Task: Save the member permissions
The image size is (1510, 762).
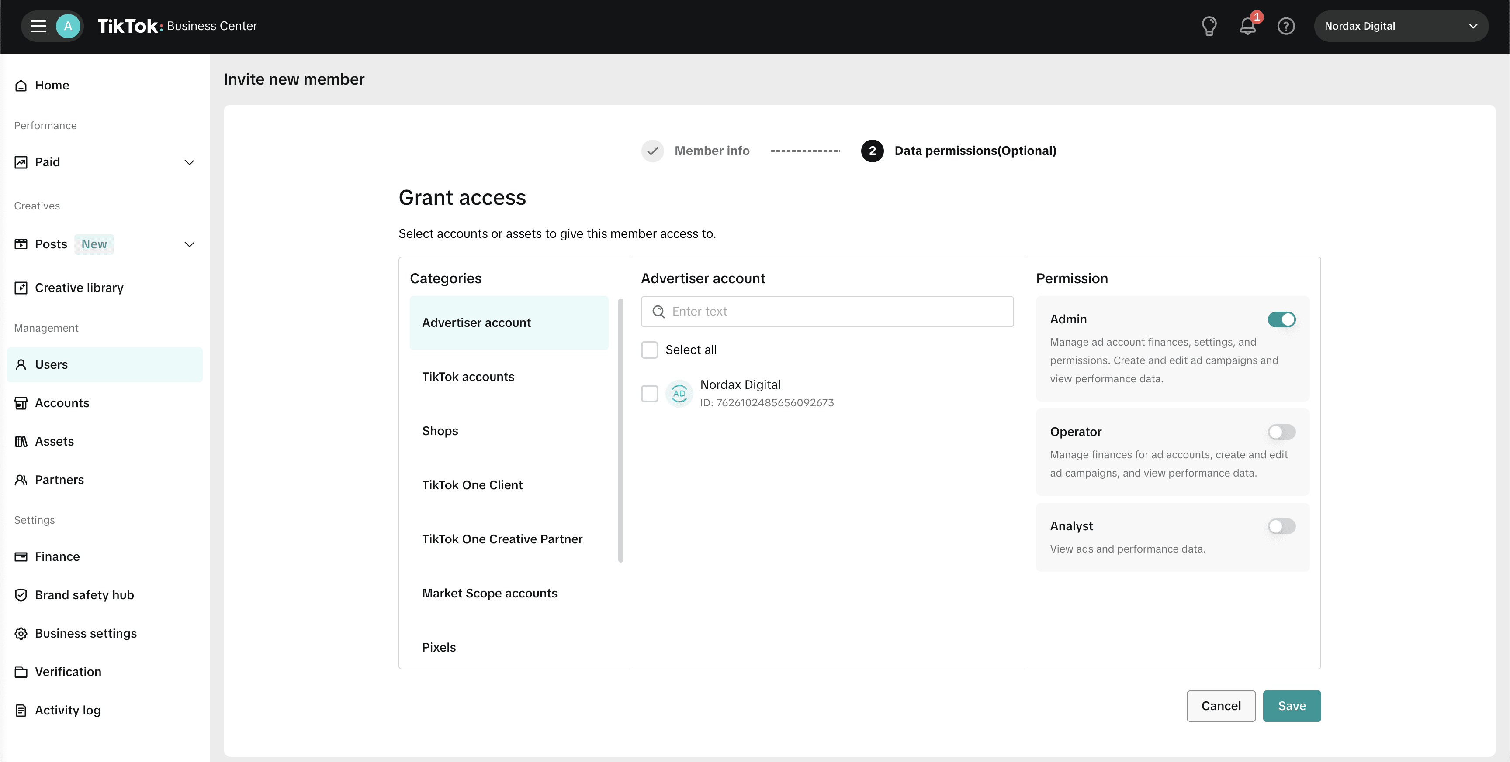Action: click(x=1292, y=706)
